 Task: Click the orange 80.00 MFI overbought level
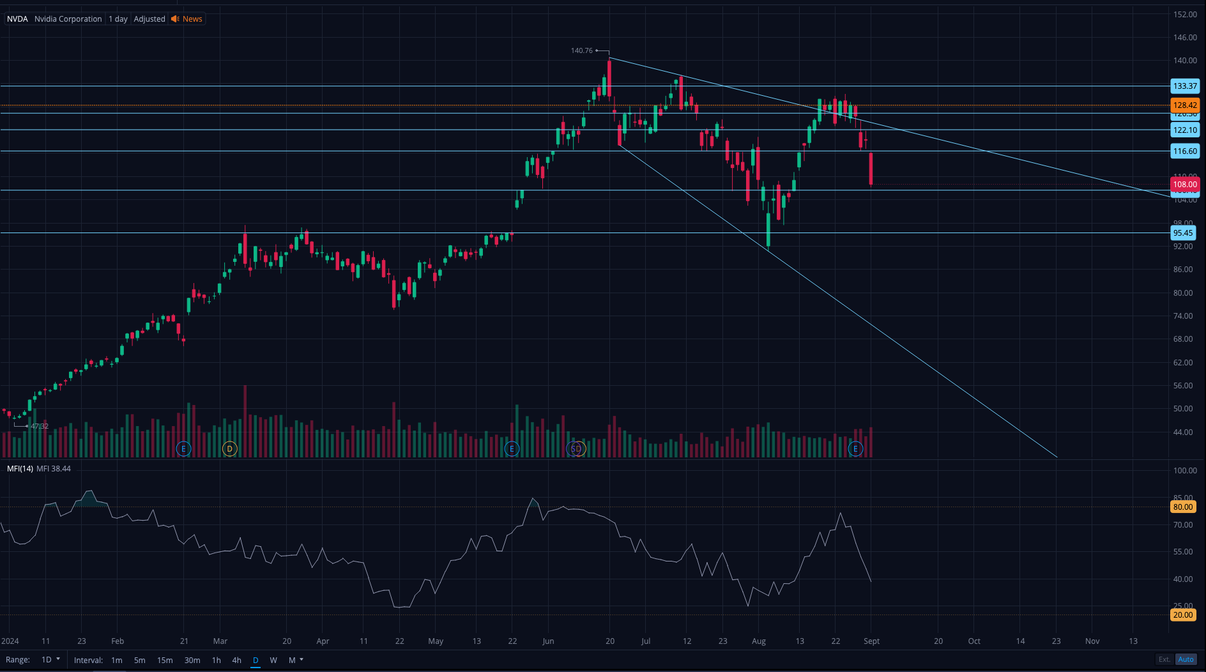point(1182,507)
